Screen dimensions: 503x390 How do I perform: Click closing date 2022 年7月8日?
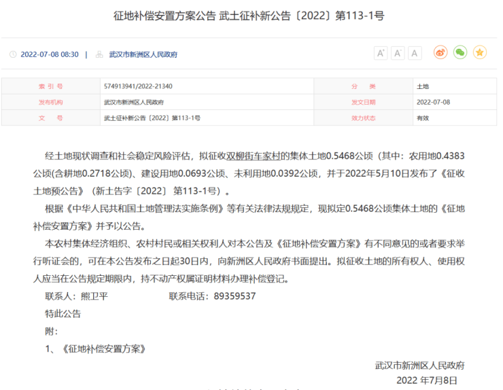click(427, 380)
